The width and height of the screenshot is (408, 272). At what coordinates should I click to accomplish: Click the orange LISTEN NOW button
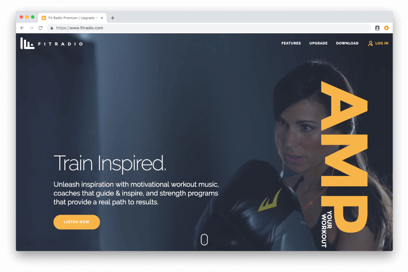pyautogui.click(x=77, y=222)
